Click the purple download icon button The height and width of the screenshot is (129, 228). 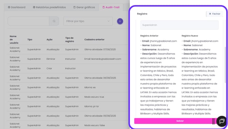point(120,21)
